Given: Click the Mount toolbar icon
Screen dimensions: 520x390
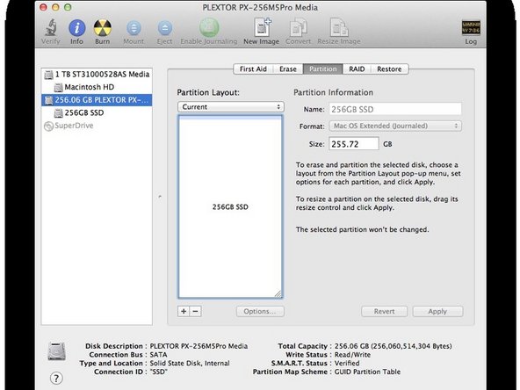Looking at the screenshot, I should click(134, 28).
